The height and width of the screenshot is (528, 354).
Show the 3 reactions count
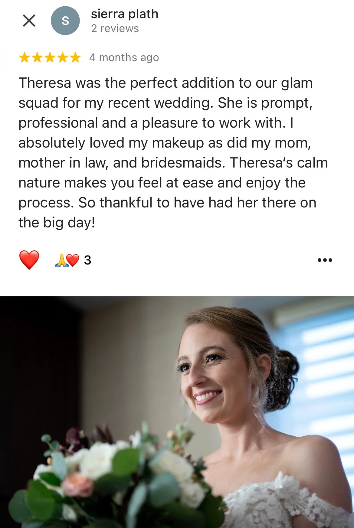point(87,260)
